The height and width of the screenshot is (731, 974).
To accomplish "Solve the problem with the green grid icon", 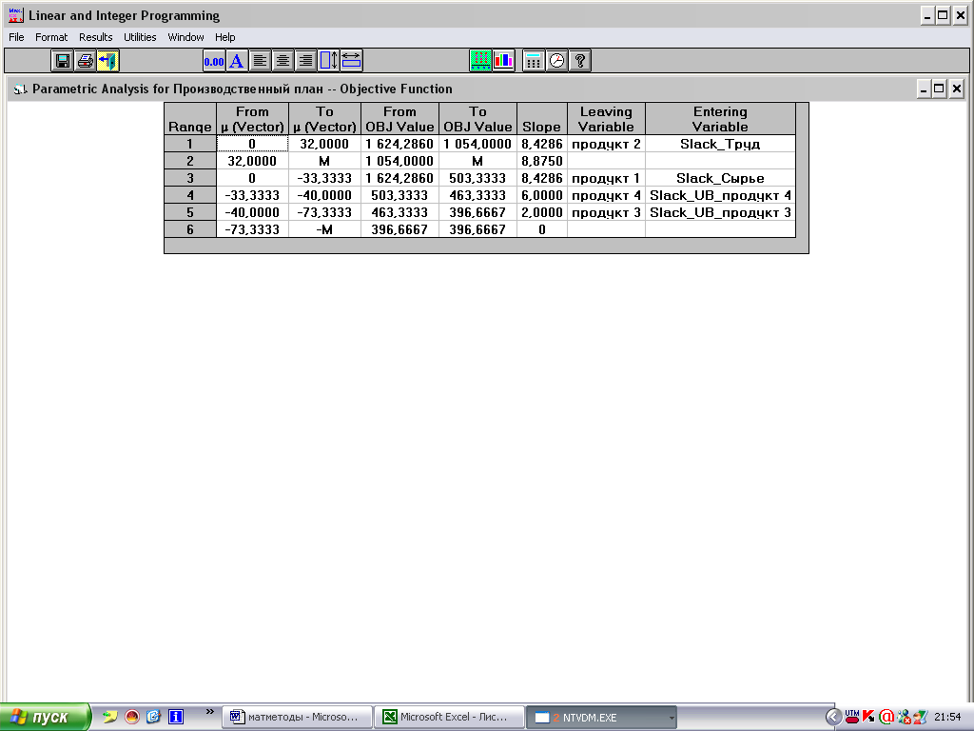I will click(480, 61).
